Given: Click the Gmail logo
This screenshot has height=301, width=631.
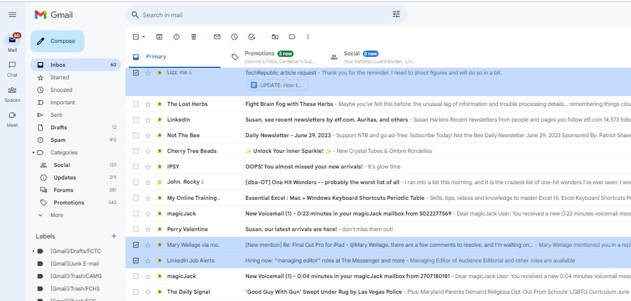Looking at the screenshot, I should (x=54, y=15).
